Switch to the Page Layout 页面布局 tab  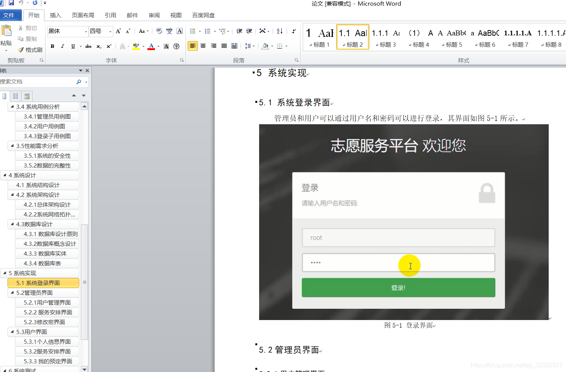pos(83,15)
